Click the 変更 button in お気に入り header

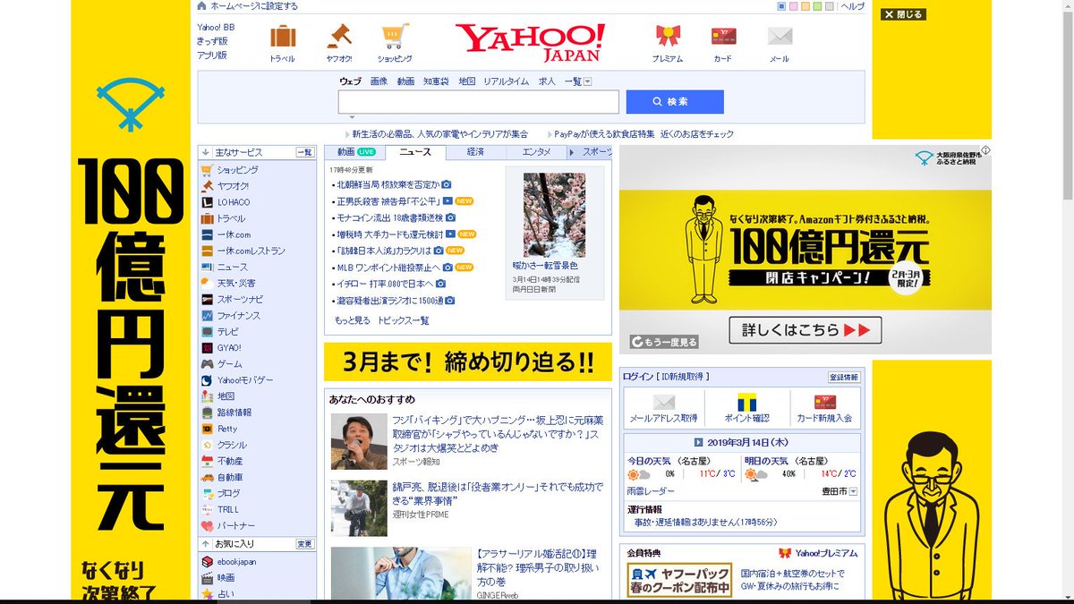pyautogui.click(x=304, y=544)
